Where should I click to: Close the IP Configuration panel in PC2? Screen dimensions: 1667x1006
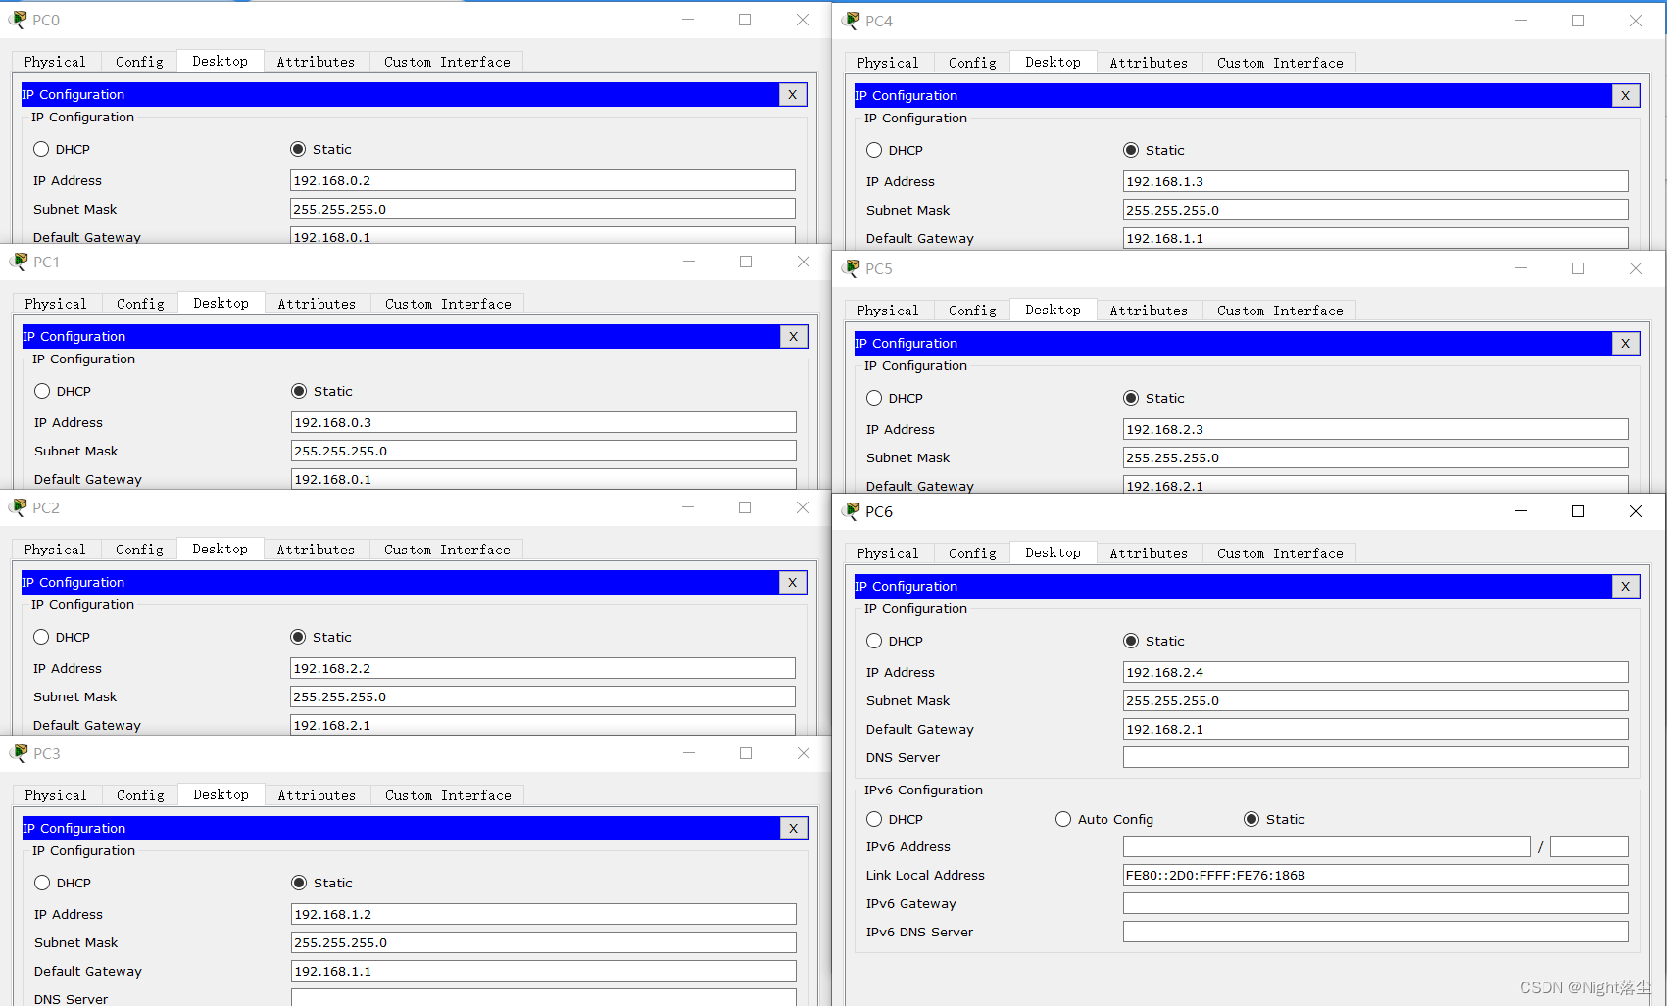coord(793,582)
